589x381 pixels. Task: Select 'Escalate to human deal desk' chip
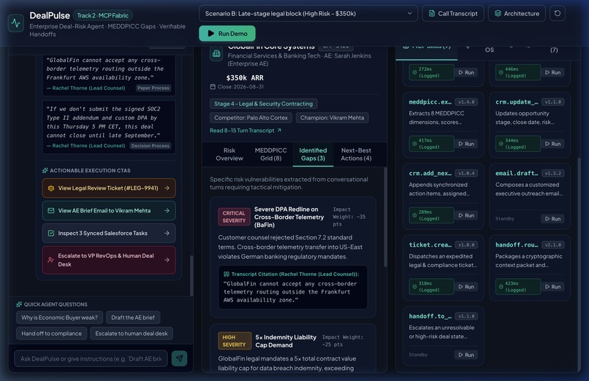pyautogui.click(x=132, y=334)
